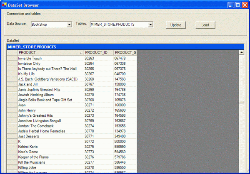Click the DataSet Browser app icon in title bar
This screenshot has width=250, height=174.
4,5
